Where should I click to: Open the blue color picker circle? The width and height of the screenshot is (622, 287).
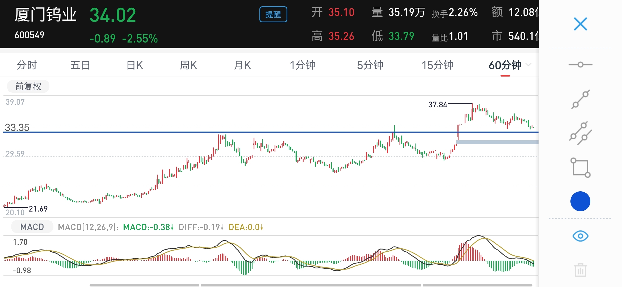click(x=580, y=201)
